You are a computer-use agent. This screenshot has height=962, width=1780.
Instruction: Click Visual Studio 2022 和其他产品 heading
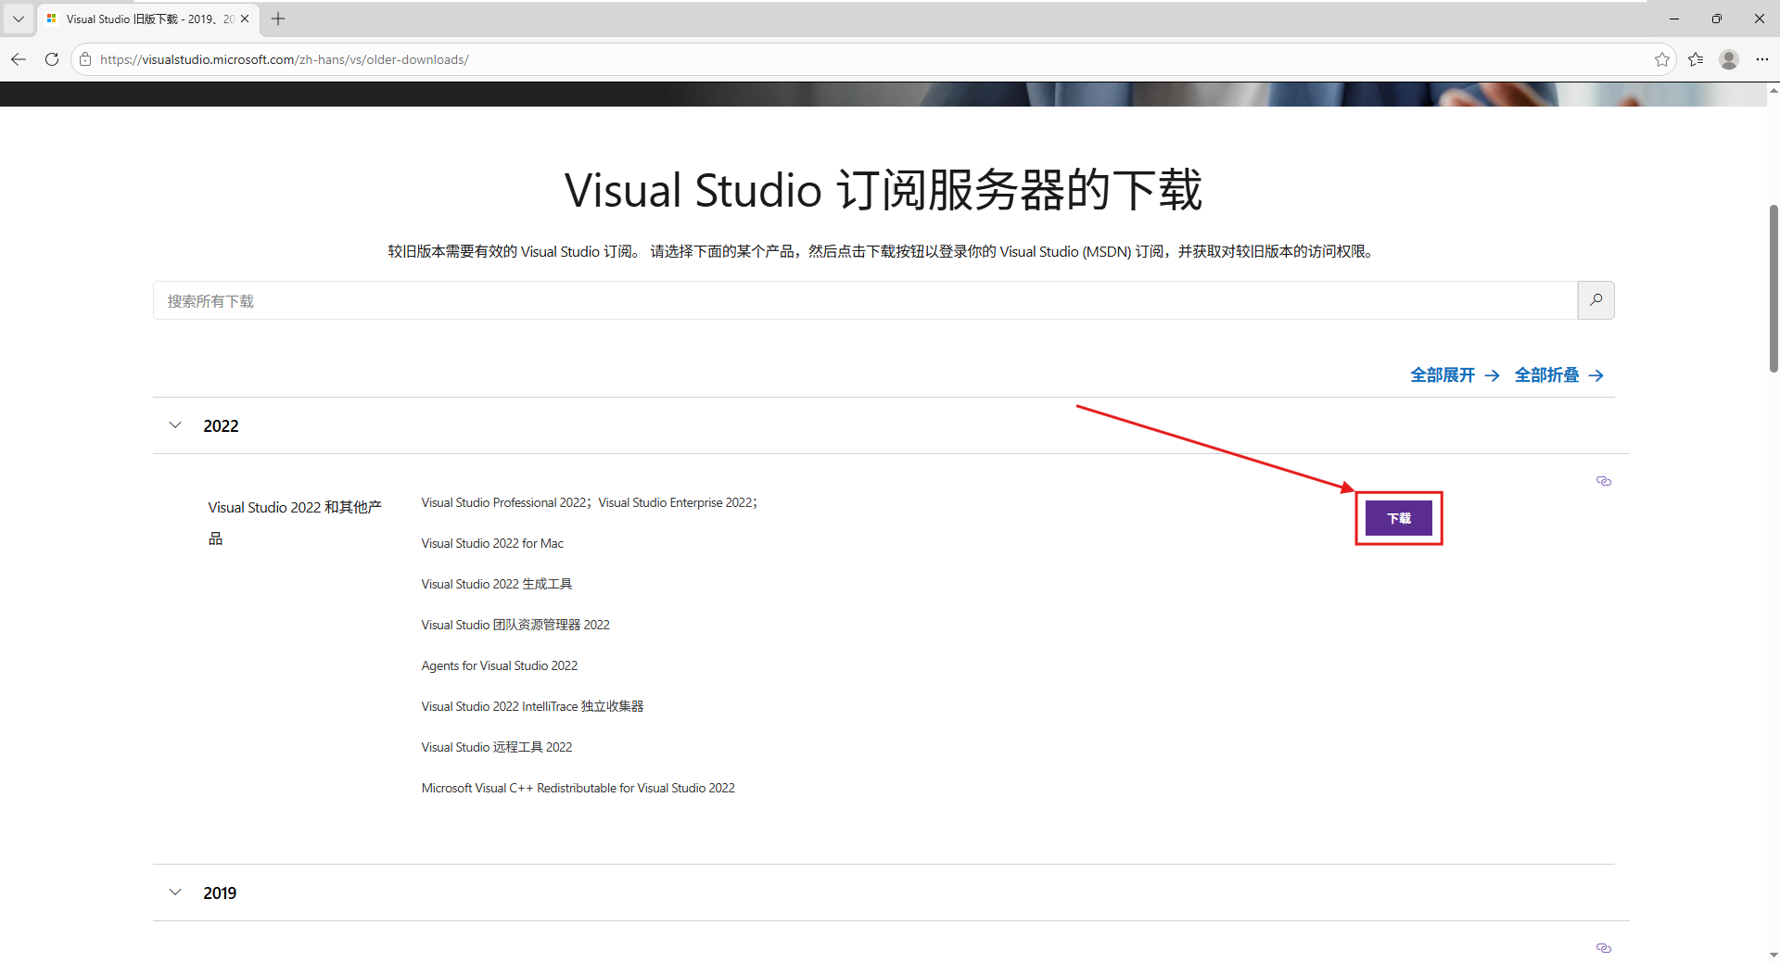click(x=295, y=523)
